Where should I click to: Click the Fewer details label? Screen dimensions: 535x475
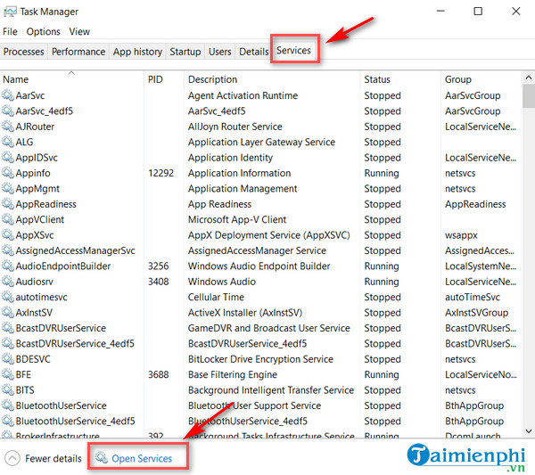pyautogui.click(x=53, y=459)
